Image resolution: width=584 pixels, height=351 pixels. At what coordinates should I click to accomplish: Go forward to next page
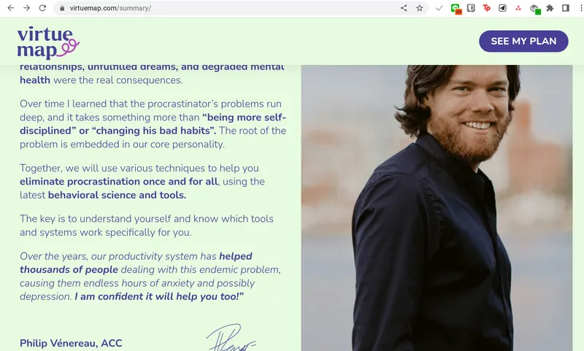[x=26, y=8]
